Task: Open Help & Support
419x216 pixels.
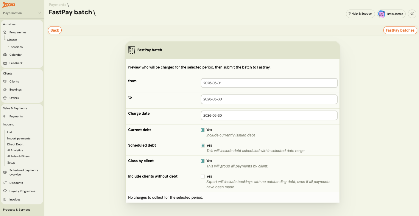Action: coord(360,14)
